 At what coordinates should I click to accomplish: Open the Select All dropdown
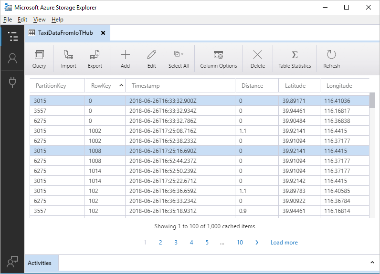tap(179, 59)
